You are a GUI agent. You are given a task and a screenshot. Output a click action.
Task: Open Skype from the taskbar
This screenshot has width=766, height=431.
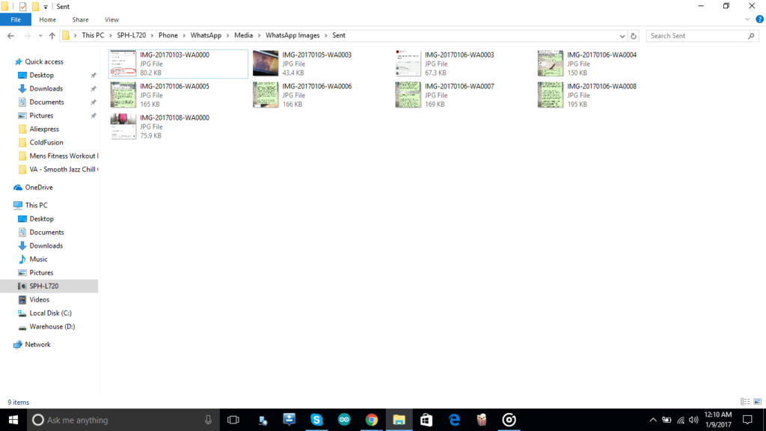pos(316,420)
